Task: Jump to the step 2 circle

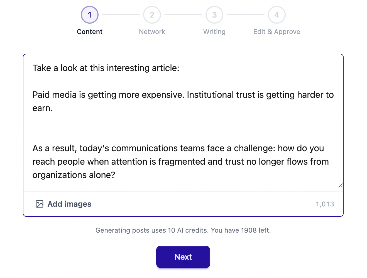Action: (152, 15)
